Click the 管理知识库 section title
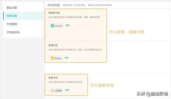 point(54,13)
